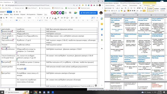This screenshot has height=94, width=167.
Task: Open font color in Word ribbon
Action: [x=125, y=11]
